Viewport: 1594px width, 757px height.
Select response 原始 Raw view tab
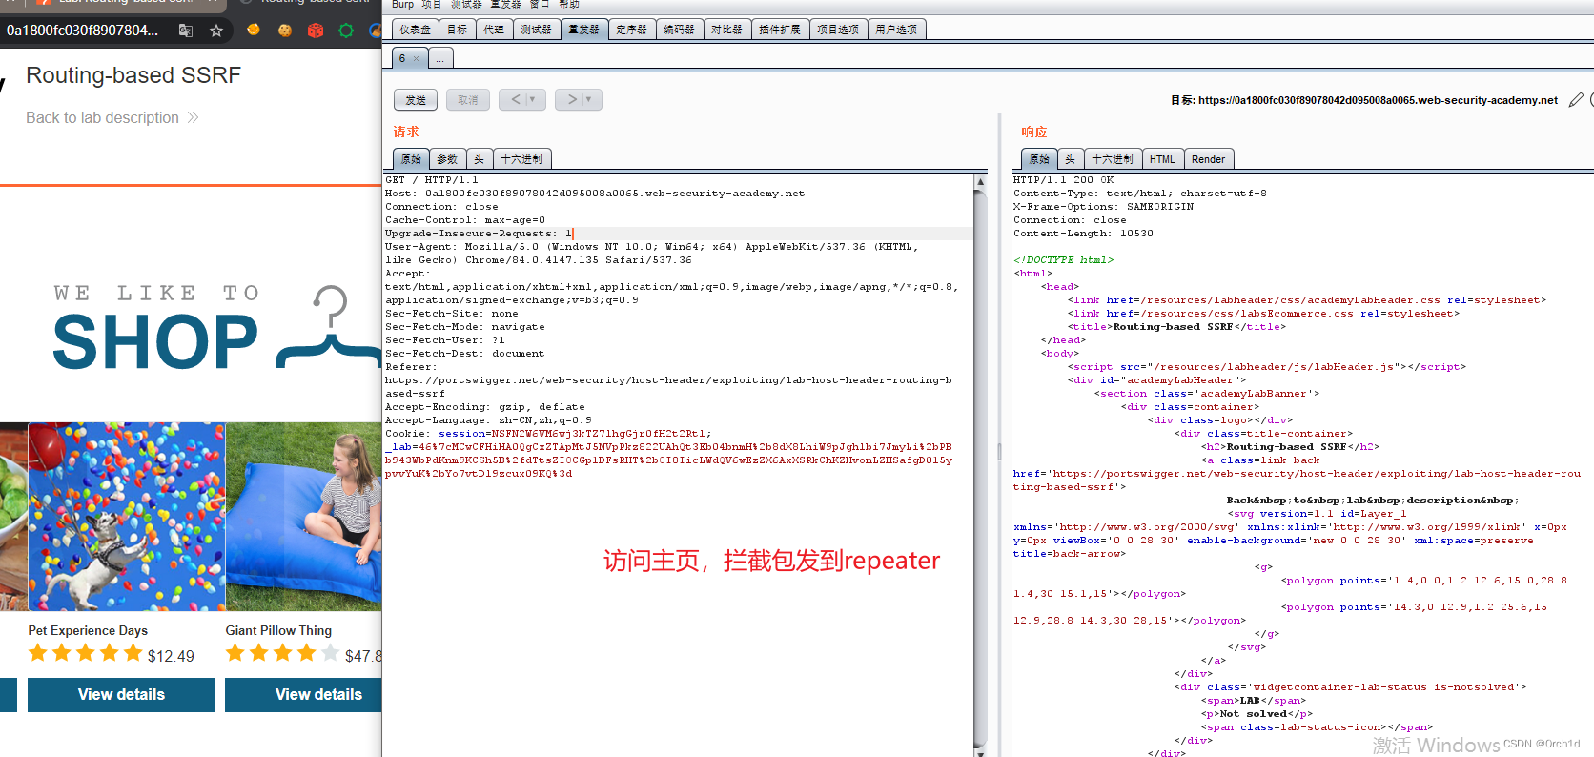point(1039,159)
